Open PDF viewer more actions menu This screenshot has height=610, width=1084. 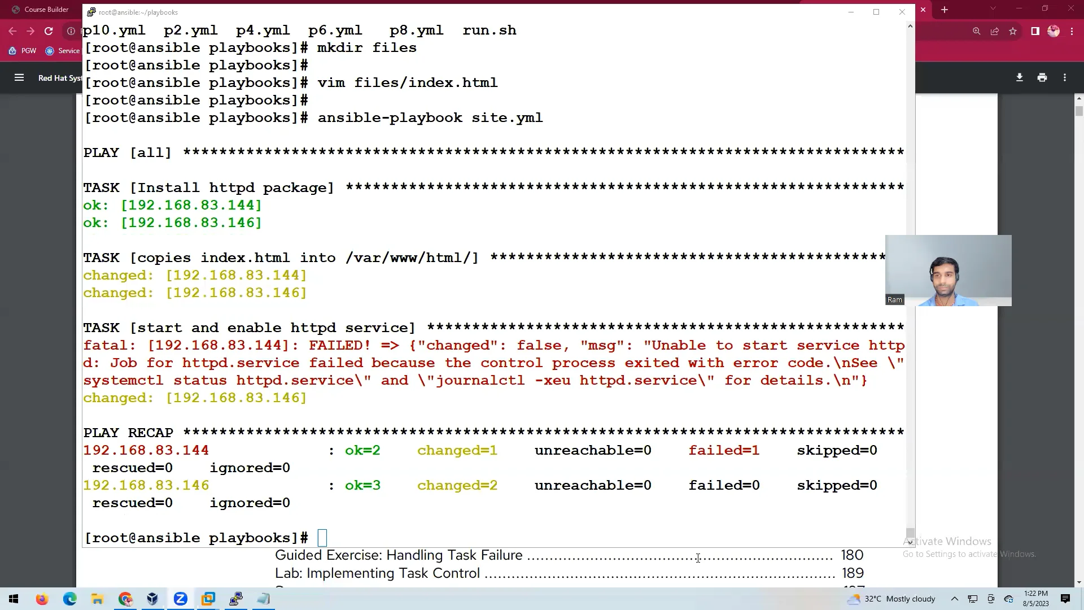[x=1065, y=77]
